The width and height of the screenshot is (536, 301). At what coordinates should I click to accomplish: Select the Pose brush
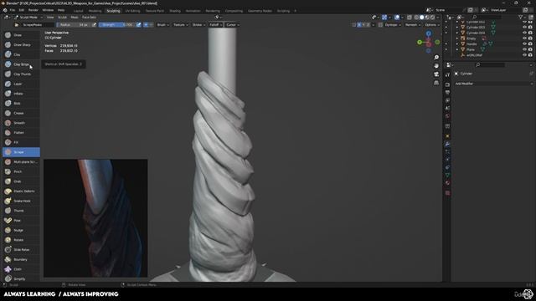pos(21,221)
